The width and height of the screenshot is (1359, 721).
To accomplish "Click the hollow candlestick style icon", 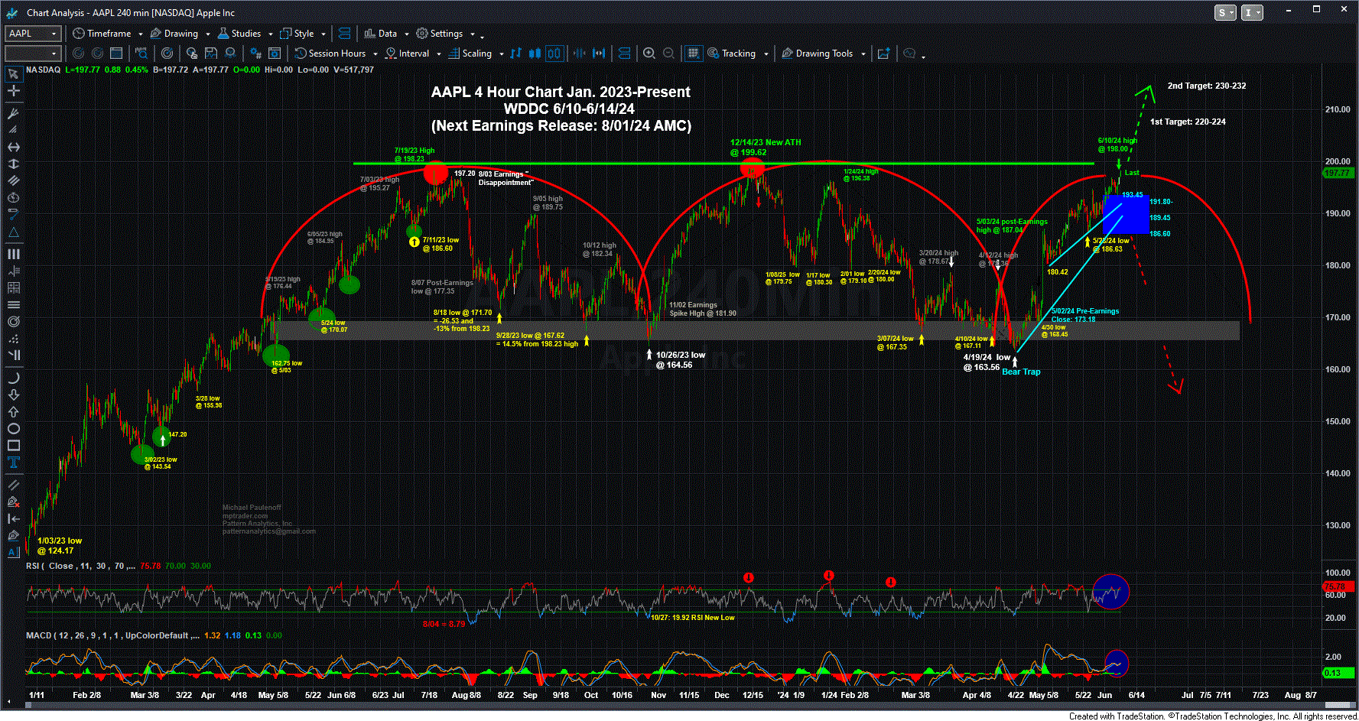I will (x=554, y=54).
